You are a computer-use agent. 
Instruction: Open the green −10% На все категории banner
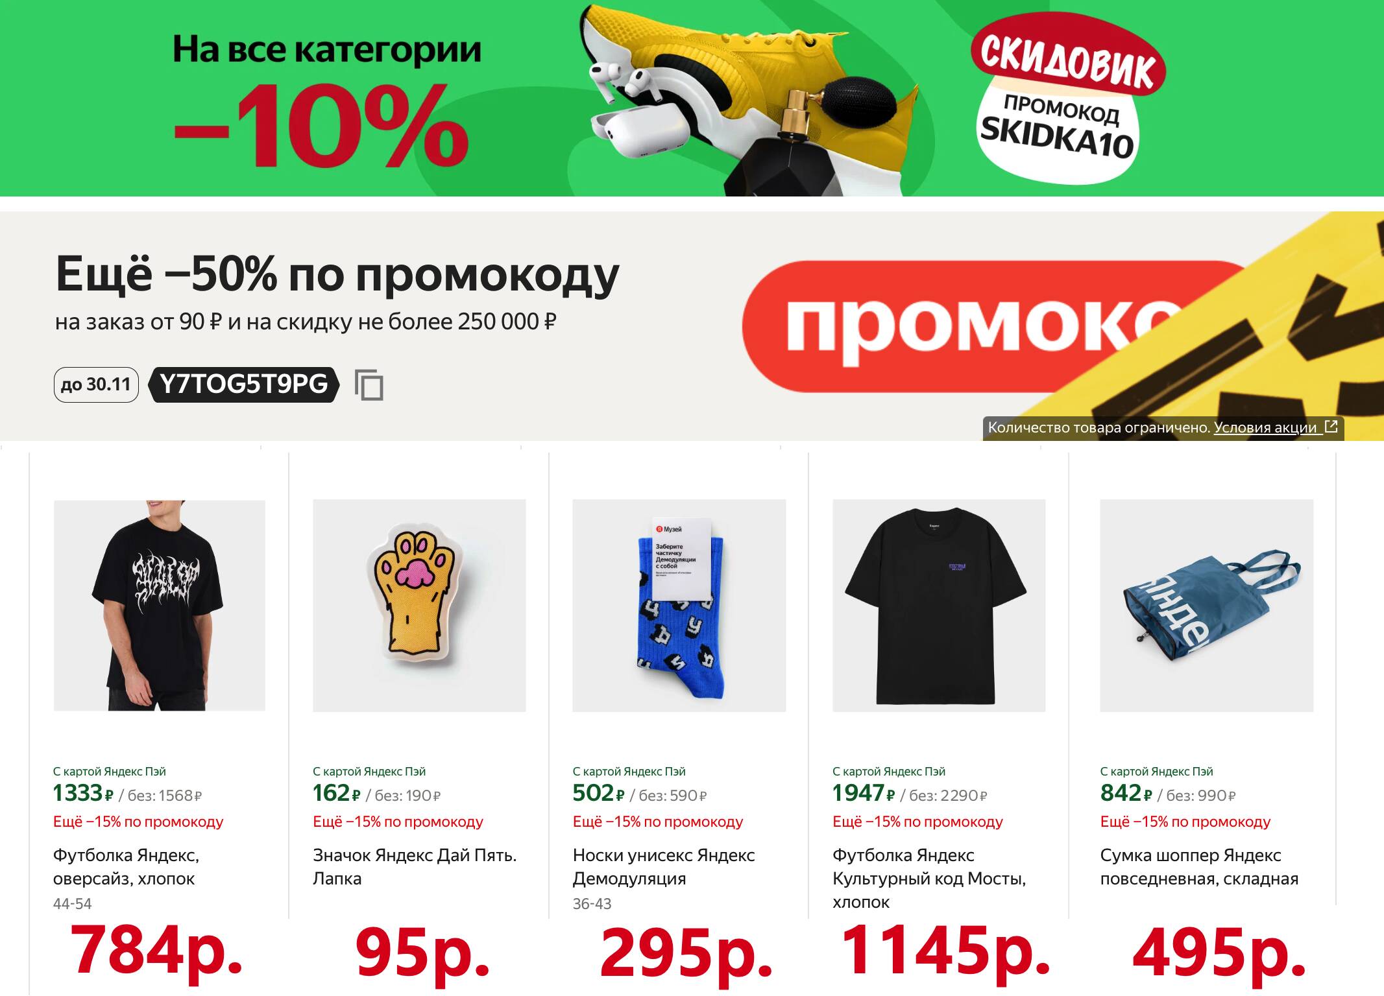click(x=692, y=98)
